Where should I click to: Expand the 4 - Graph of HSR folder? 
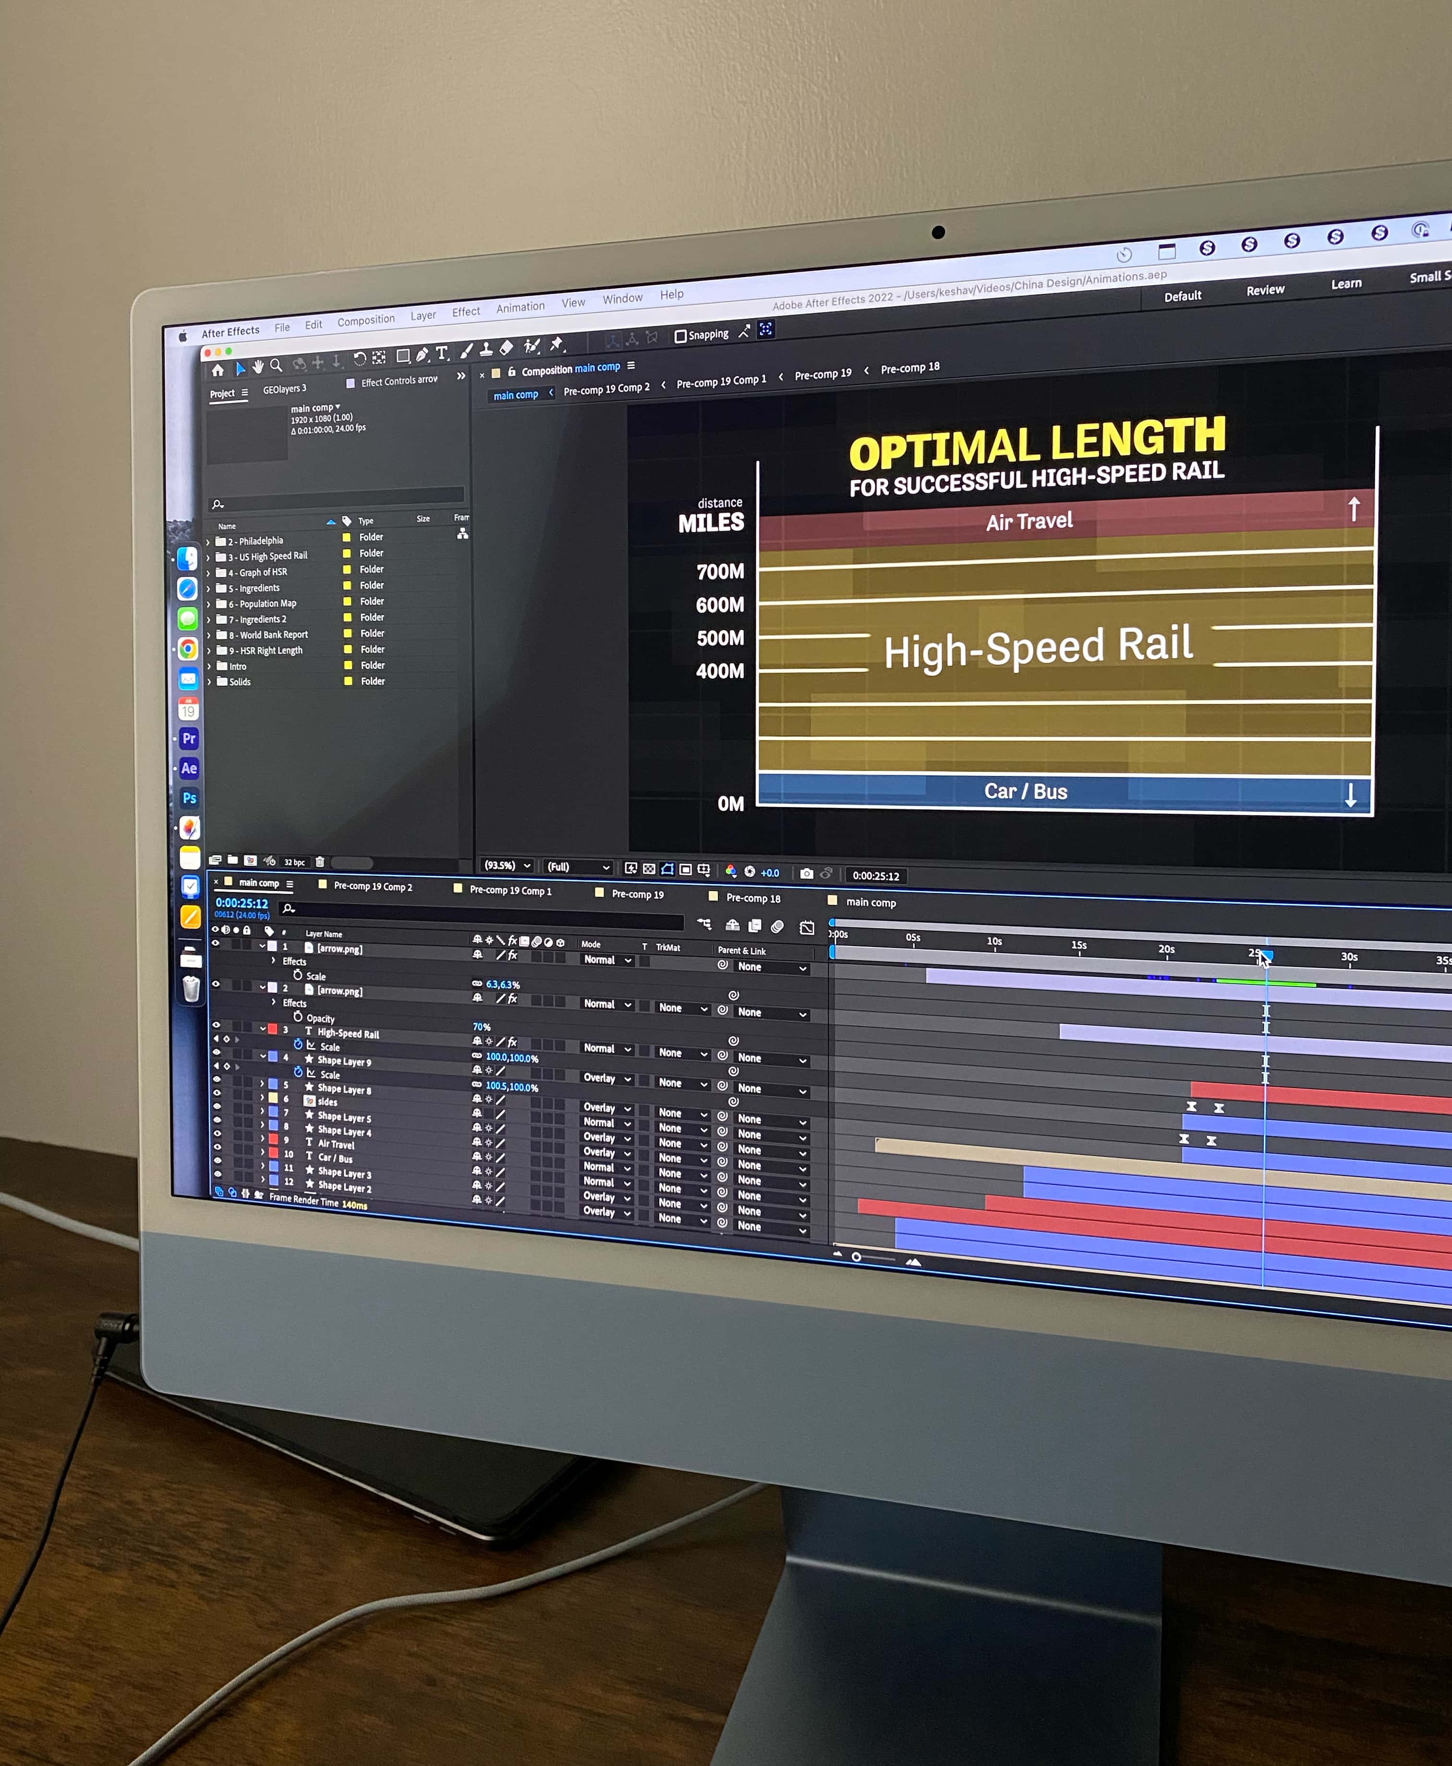point(208,574)
